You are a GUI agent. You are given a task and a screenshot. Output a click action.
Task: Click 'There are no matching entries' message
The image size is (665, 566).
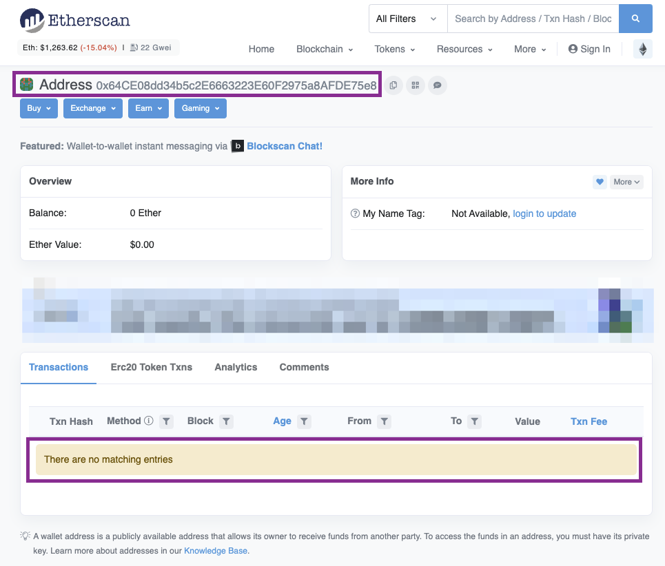108,460
